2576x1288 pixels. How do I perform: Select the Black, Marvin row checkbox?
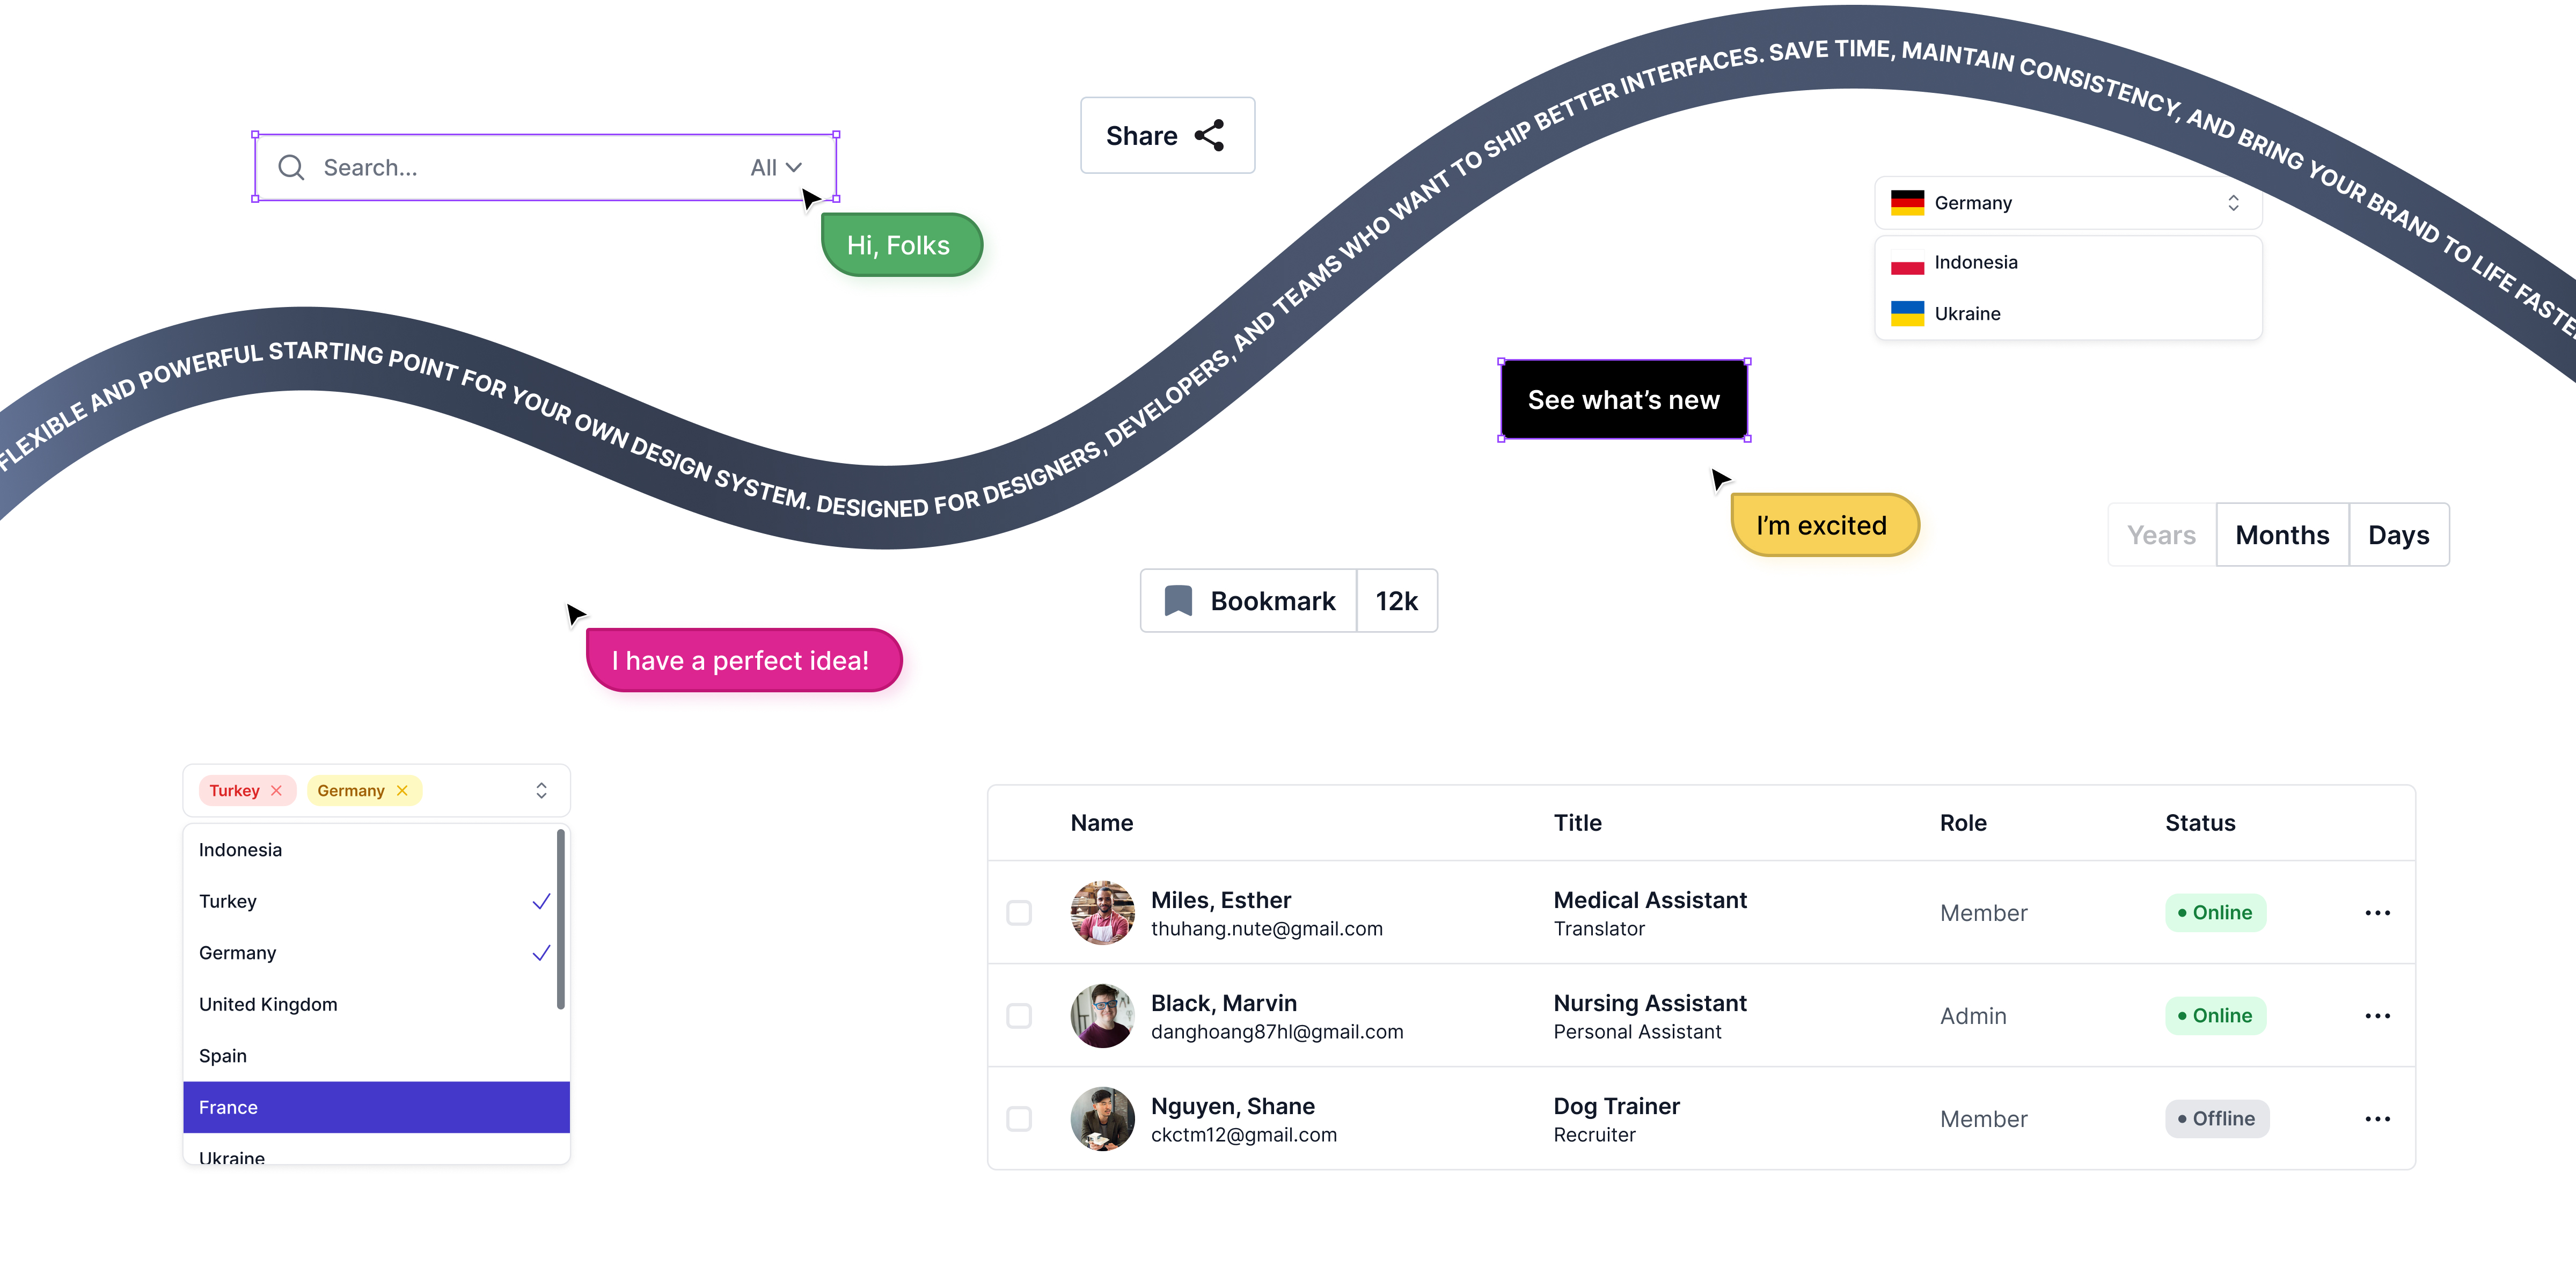pos(1019,1016)
